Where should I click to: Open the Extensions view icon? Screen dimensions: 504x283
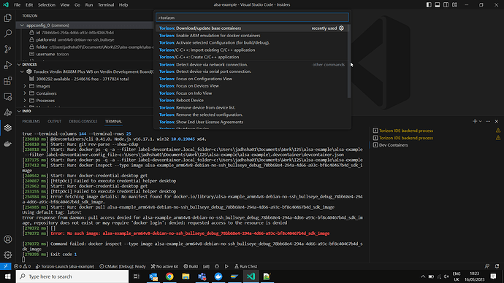[8, 80]
